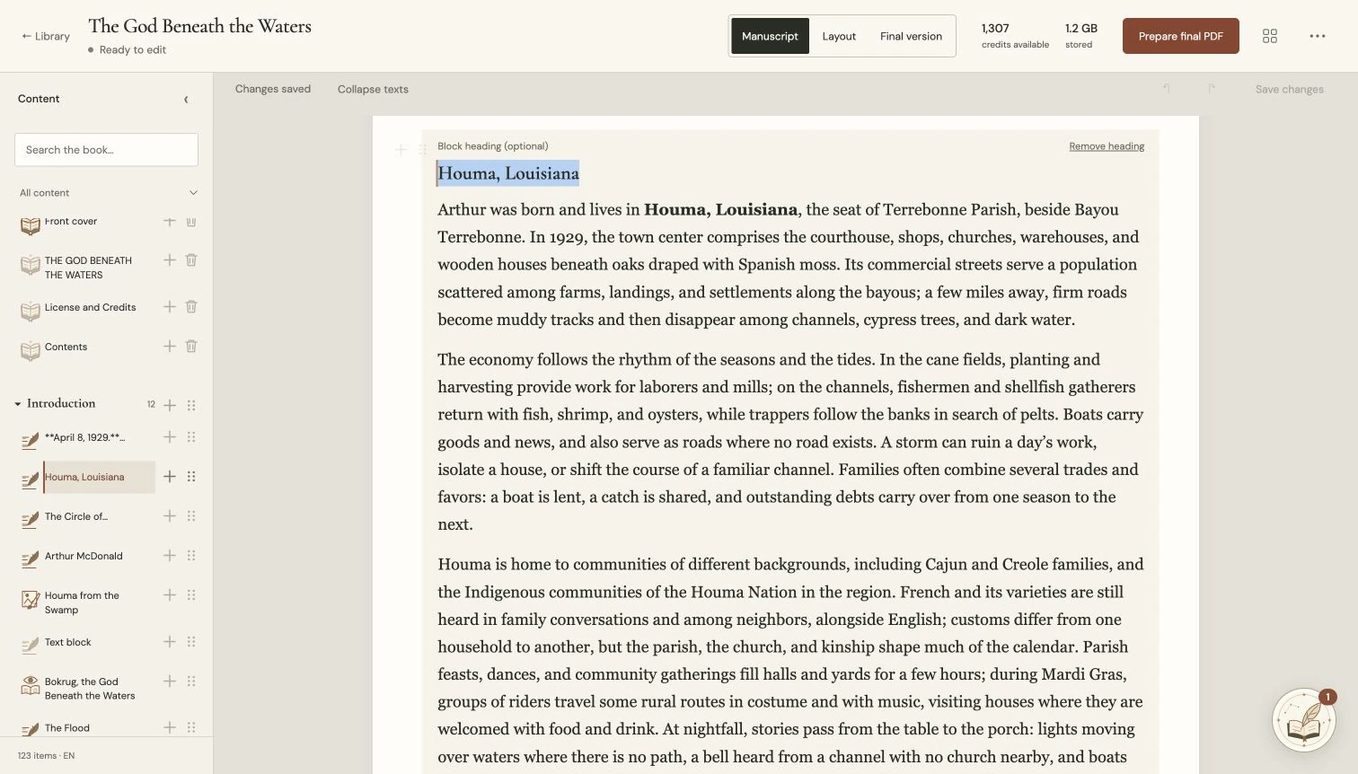
Task: Click Prepare final PDF button
Action: pos(1180,36)
